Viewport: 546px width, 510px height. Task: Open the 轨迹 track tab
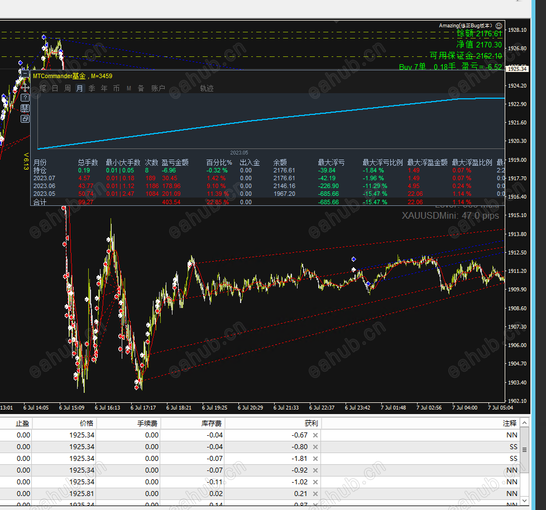pyautogui.click(x=207, y=88)
